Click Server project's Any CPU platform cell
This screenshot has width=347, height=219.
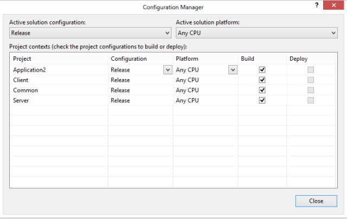tap(188, 100)
